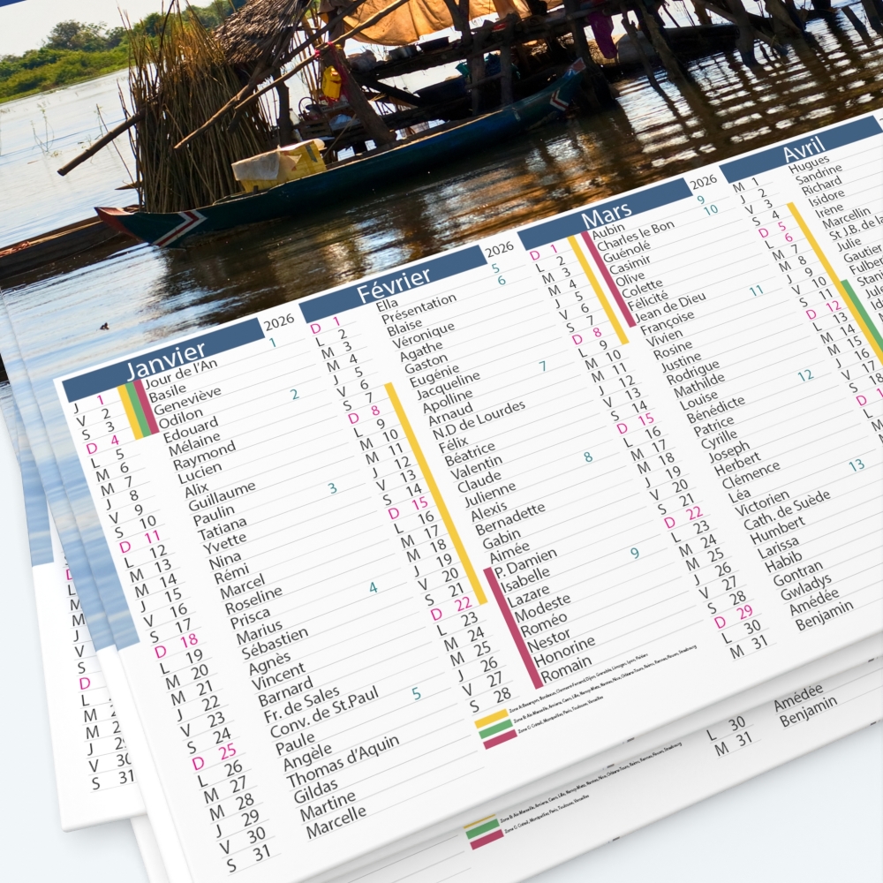Click the Janvier month header
Viewport: 883px width, 883px height.
tap(162, 360)
